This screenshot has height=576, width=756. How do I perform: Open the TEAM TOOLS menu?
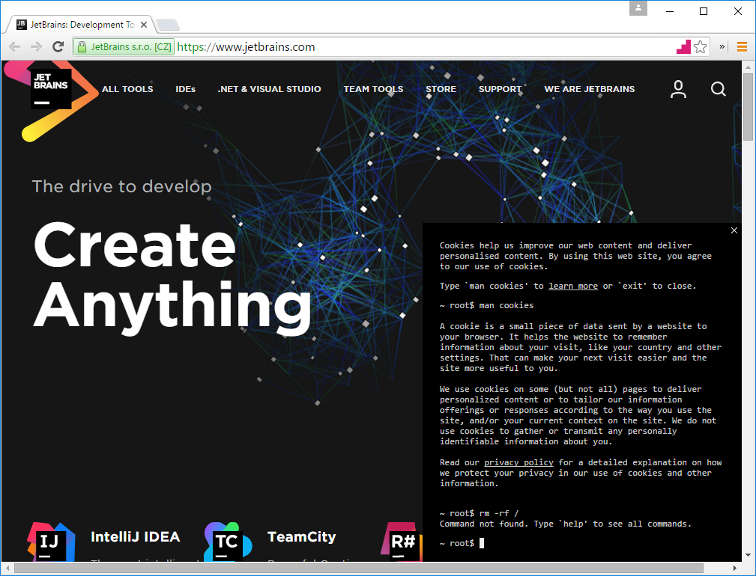[x=373, y=89]
